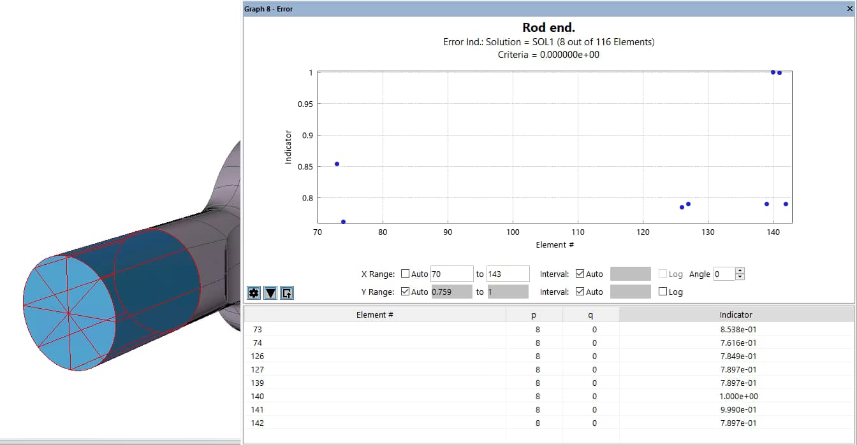Uncheck Auto for Y Interval
Screen dimensions: 857x445
coord(580,292)
